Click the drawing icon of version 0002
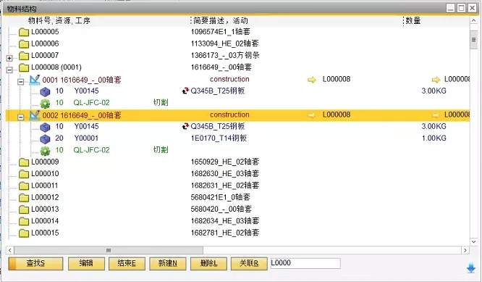482x282 pixels. point(35,115)
